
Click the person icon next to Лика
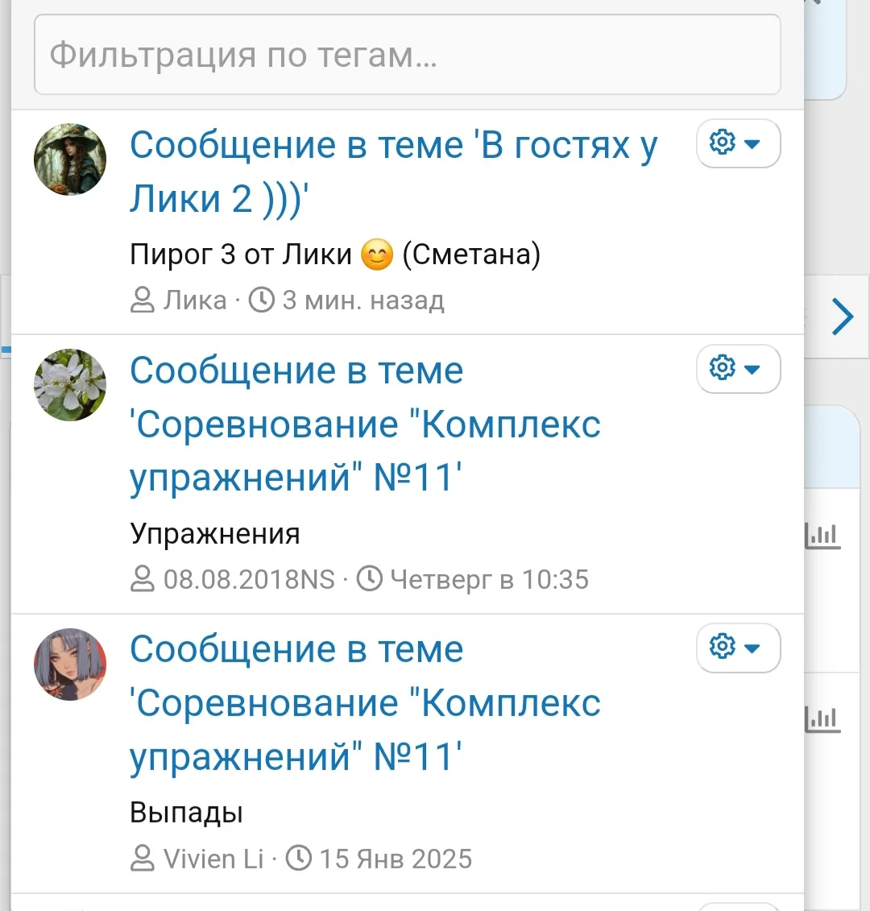[x=142, y=299]
